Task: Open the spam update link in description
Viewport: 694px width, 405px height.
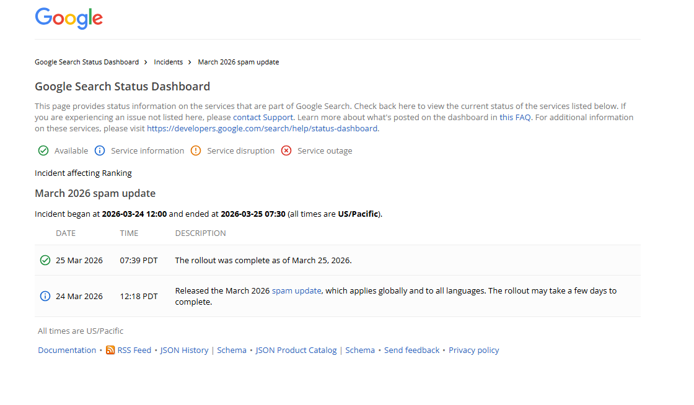Action: pyautogui.click(x=296, y=290)
